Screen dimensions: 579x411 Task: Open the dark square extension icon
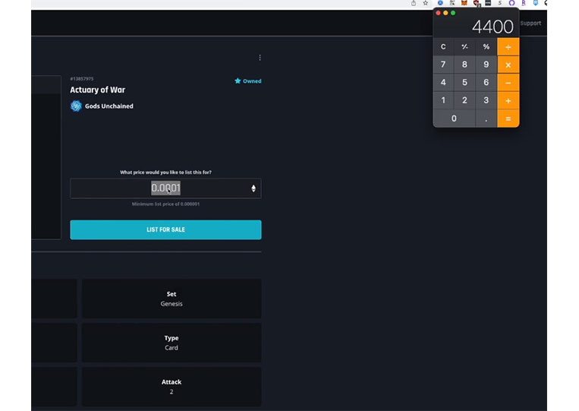[488, 3]
